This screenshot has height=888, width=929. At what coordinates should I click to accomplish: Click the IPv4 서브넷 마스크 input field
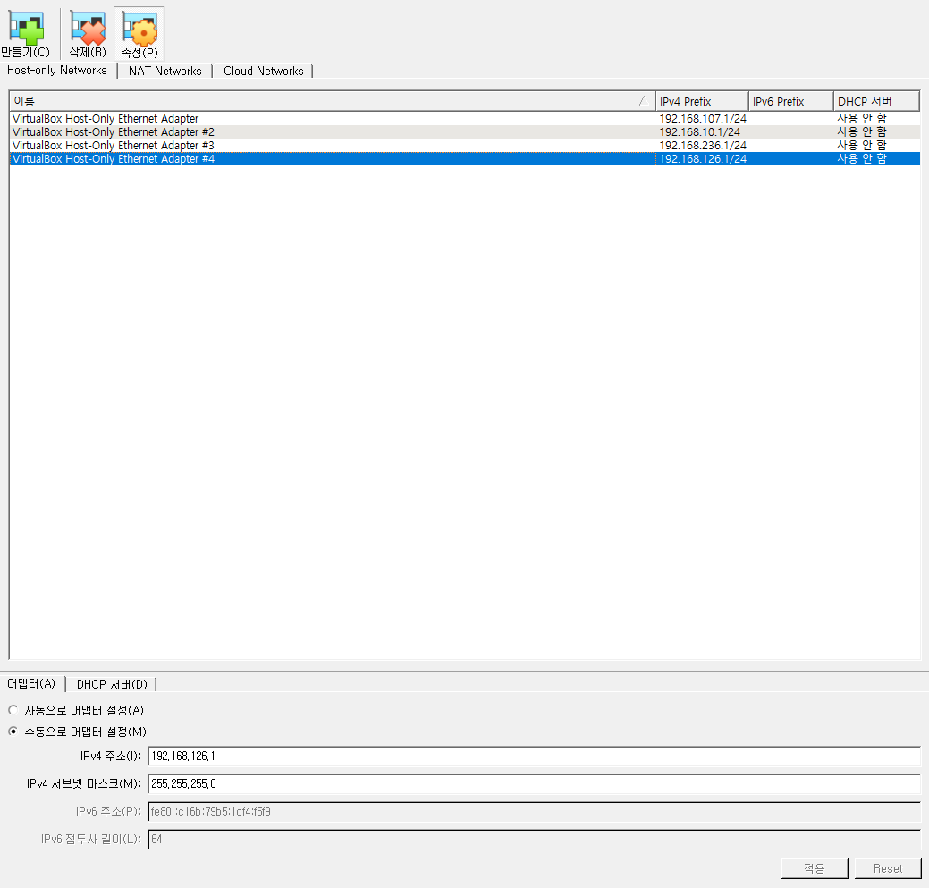point(534,783)
